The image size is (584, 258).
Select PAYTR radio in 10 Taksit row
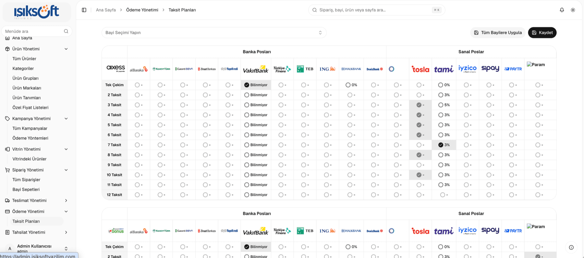[511, 175]
